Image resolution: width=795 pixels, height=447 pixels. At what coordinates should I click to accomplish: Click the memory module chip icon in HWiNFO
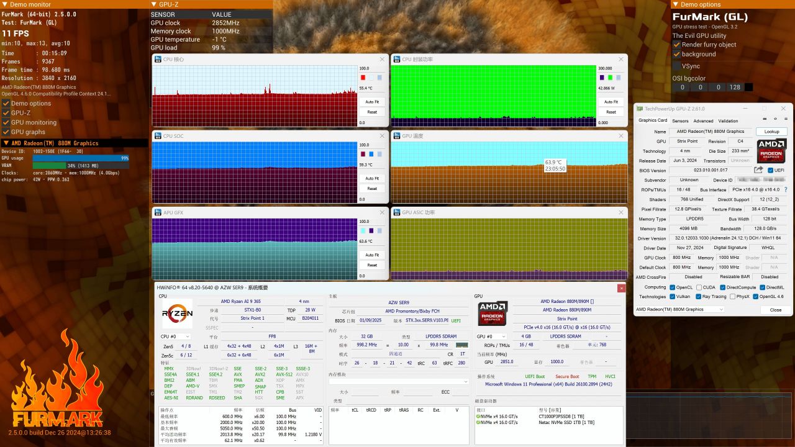point(461,345)
